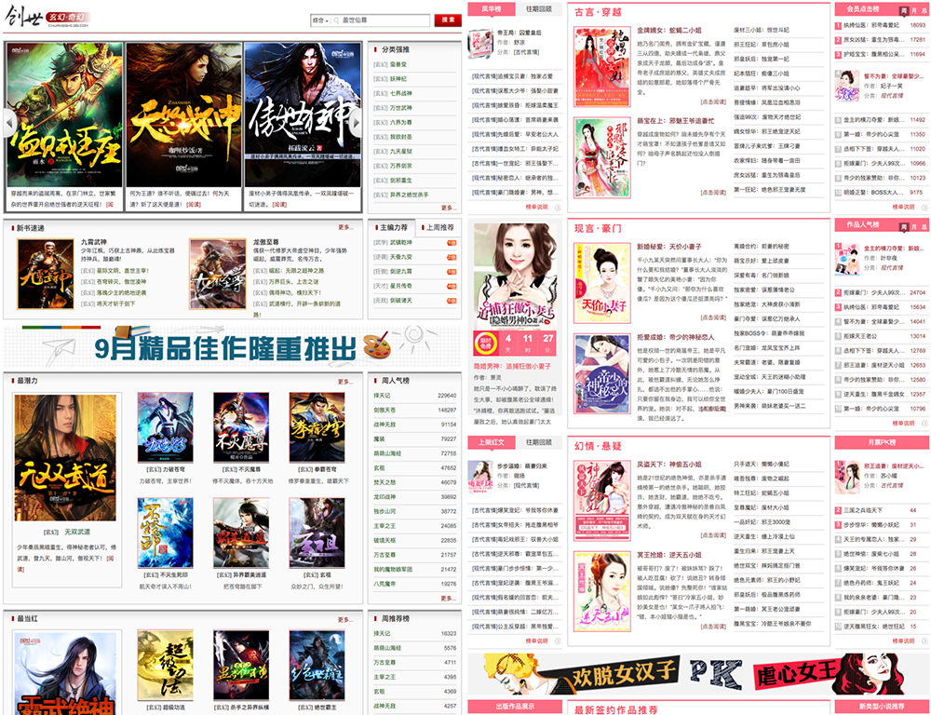Open the 追捕狂傲小妻子 promo cover

pyautogui.click(x=517, y=277)
